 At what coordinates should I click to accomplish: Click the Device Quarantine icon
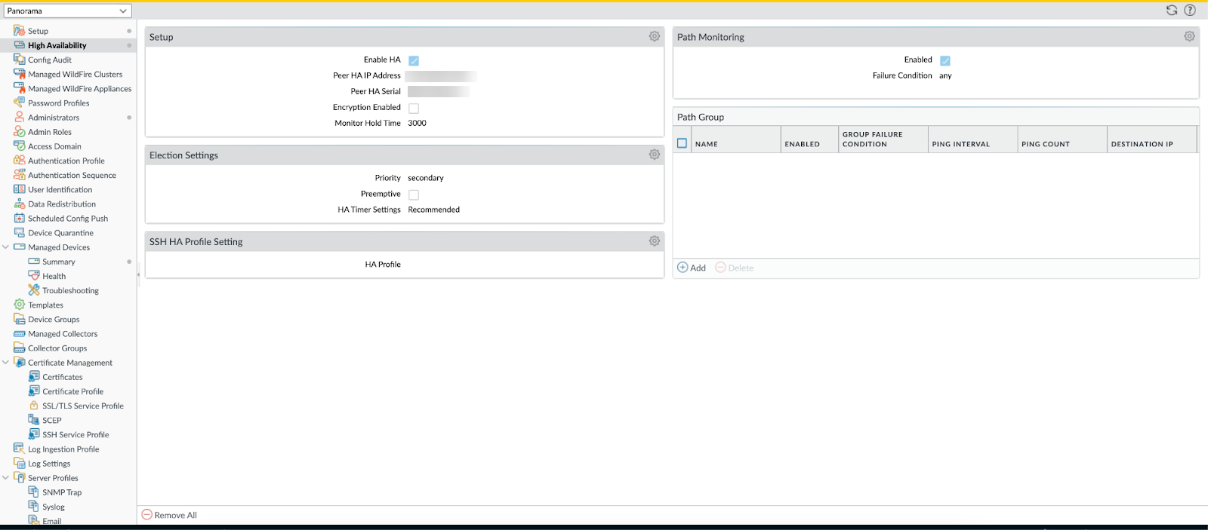[x=19, y=232]
